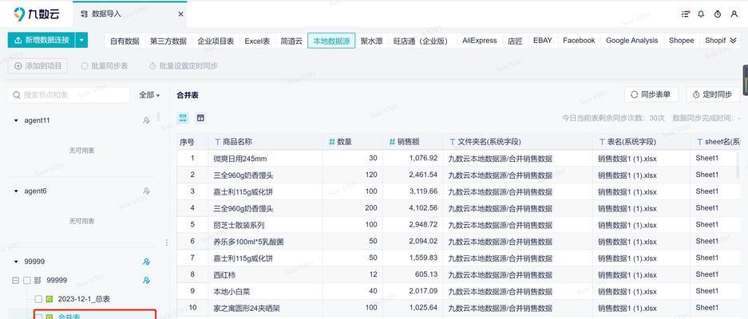Collapse the agent6 node

(16, 191)
